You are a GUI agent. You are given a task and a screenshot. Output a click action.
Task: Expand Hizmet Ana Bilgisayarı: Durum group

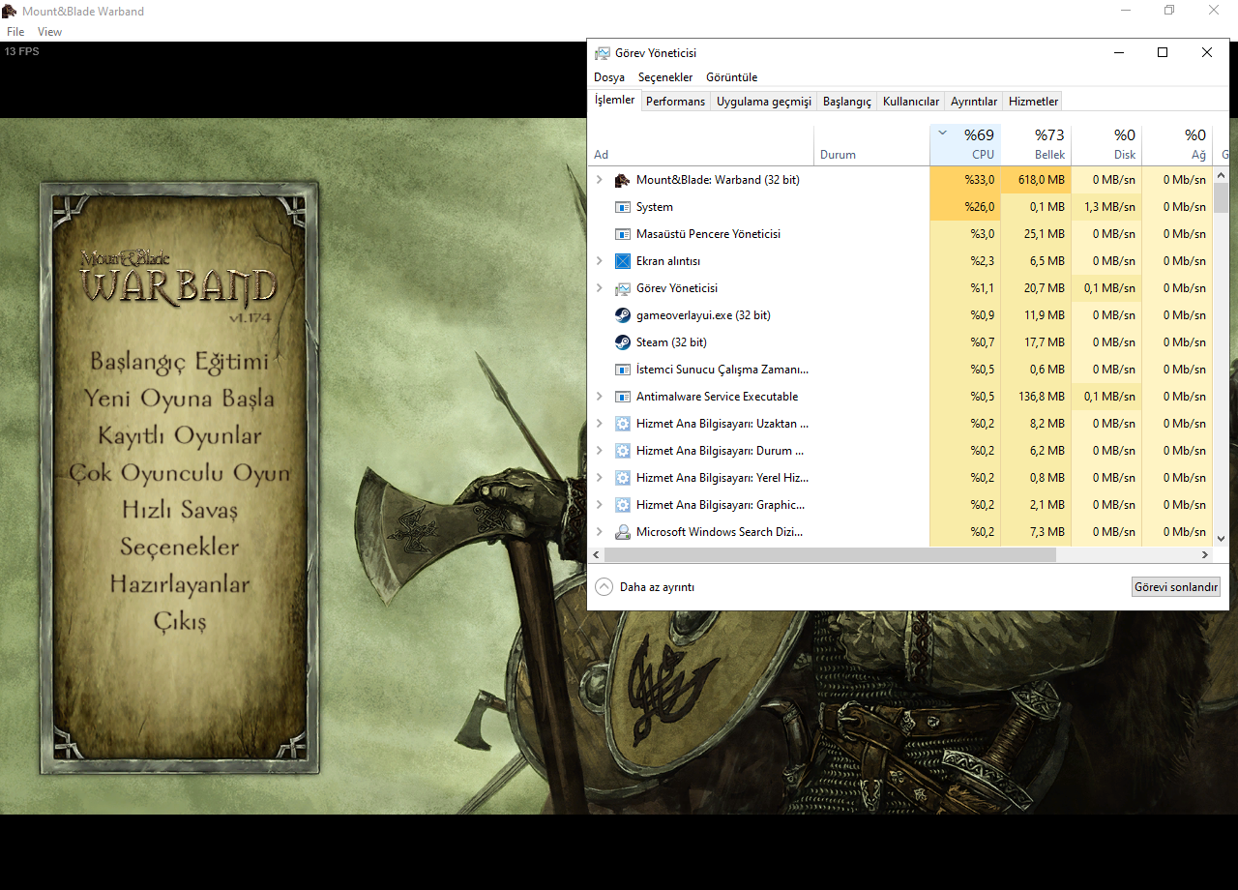tap(600, 451)
